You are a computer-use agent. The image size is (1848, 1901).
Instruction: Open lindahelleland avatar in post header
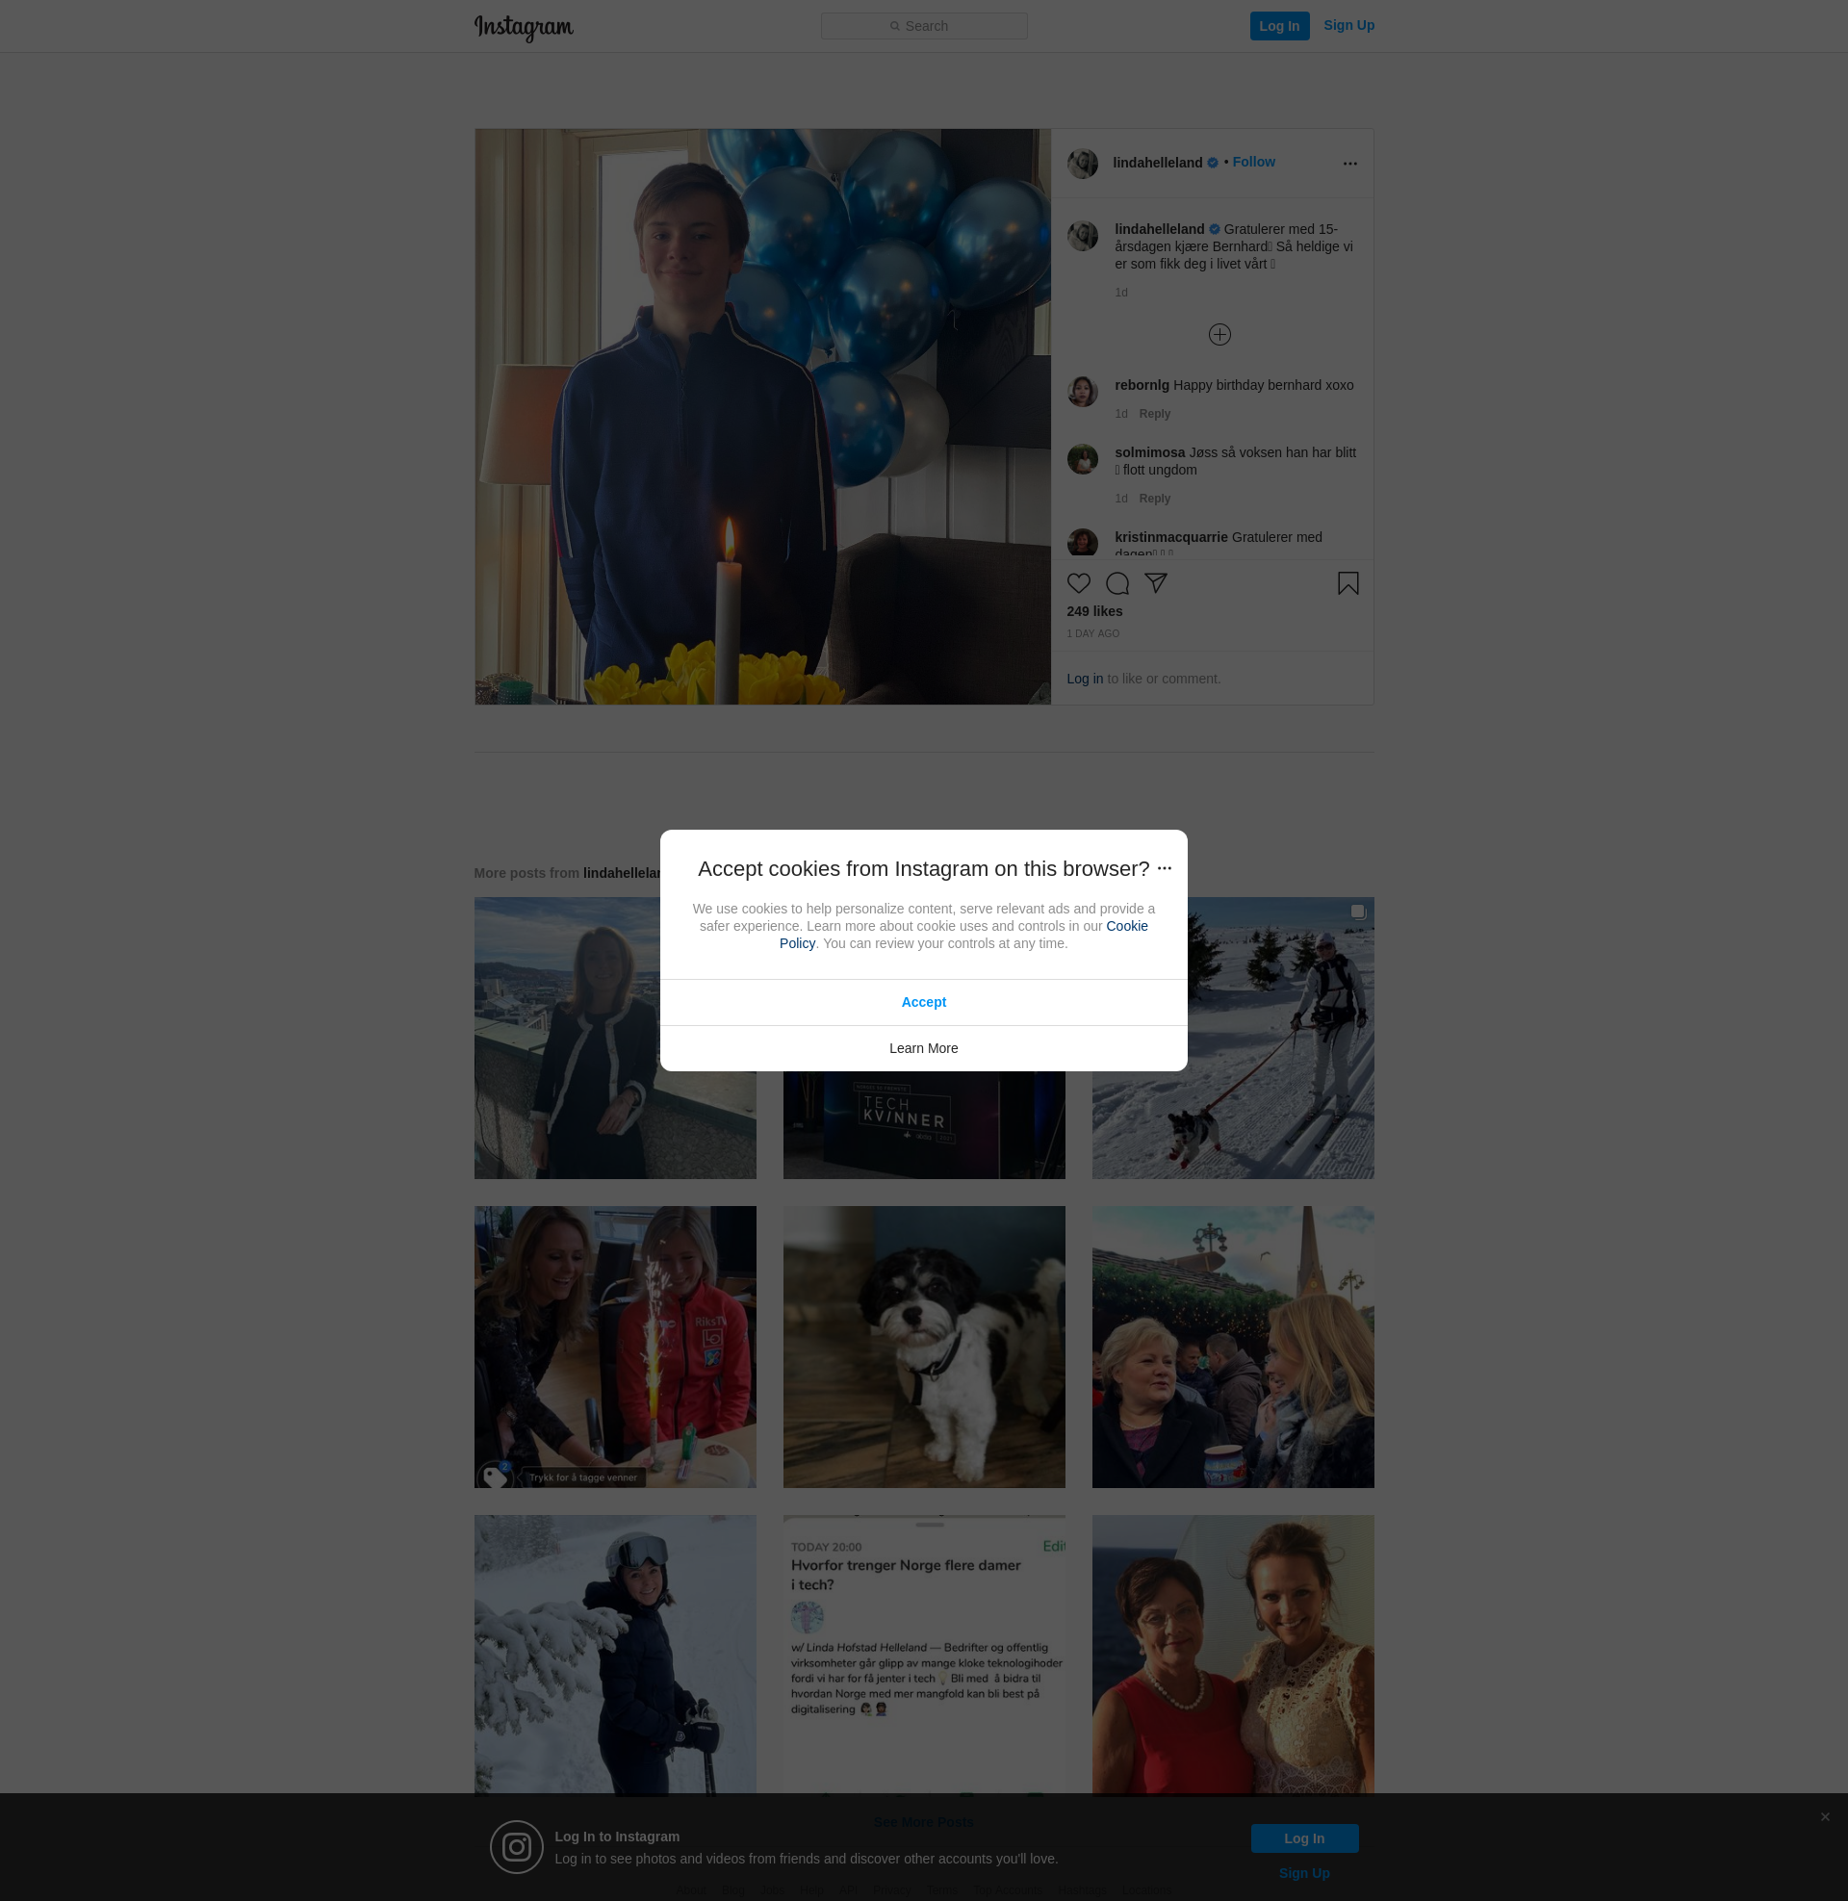pyautogui.click(x=1082, y=164)
